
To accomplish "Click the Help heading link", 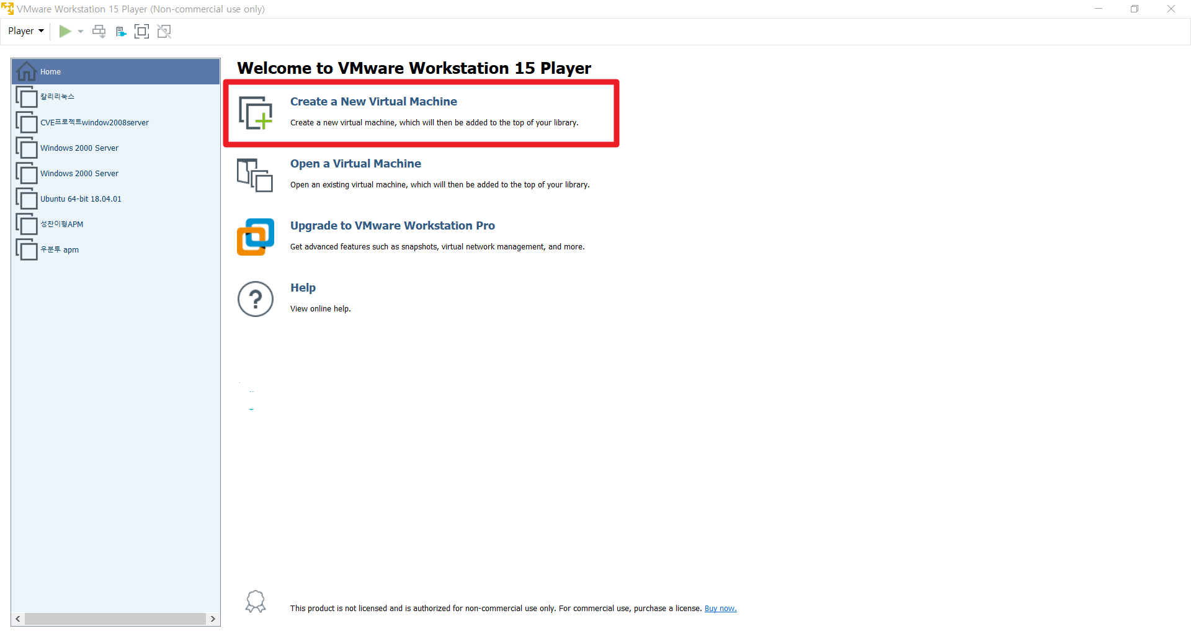I will pos(303,288).
